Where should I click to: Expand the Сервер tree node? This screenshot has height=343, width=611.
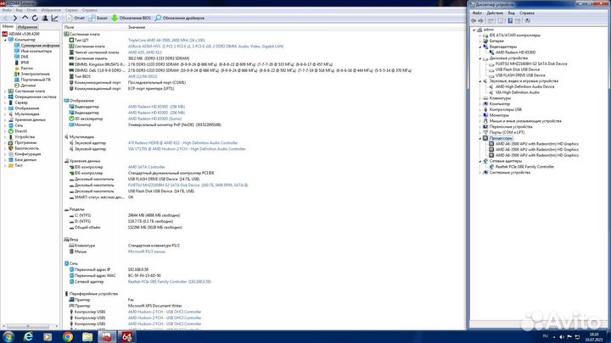pos(5,102)
